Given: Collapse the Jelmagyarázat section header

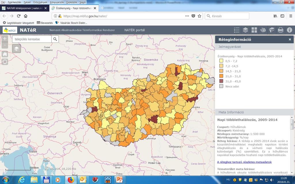Looking at the screenshot, I should pyautogui.click(x=254, y=47).
